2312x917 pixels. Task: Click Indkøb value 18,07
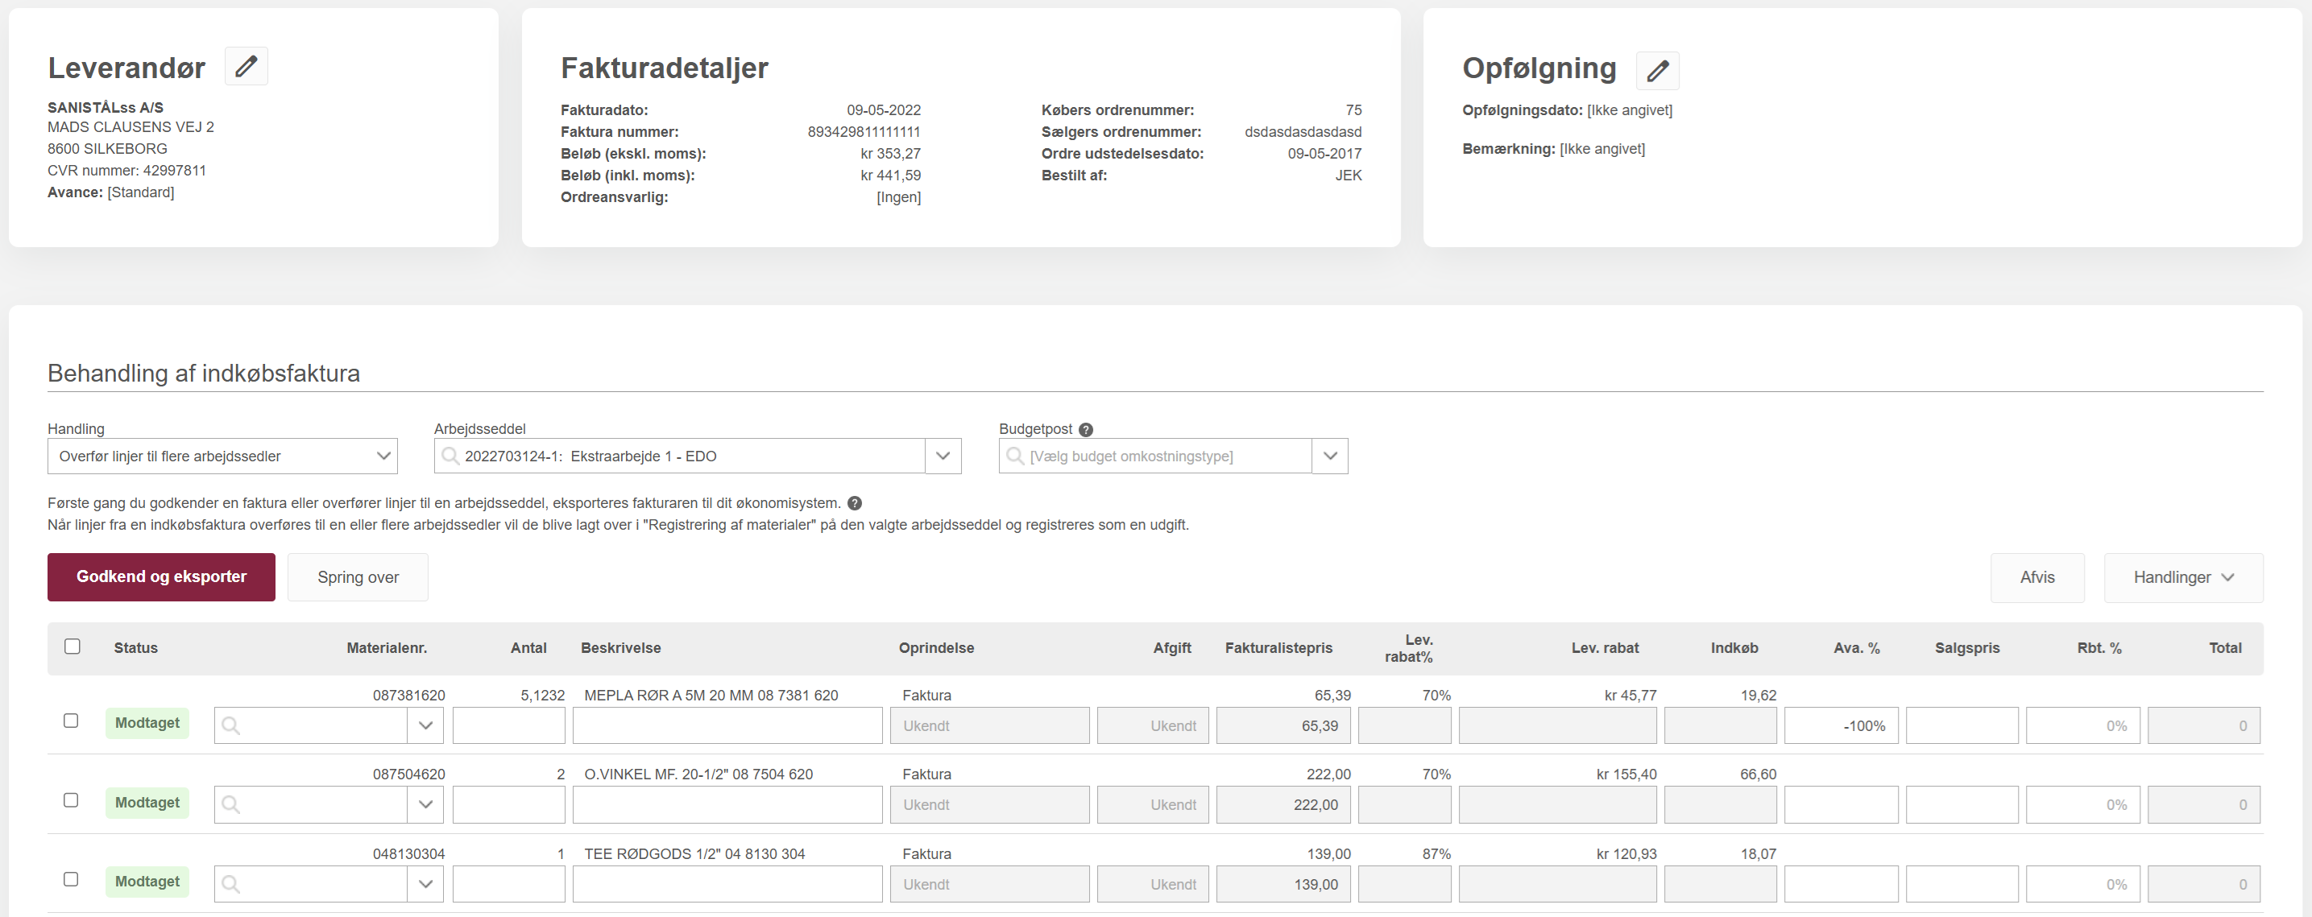click(x=1759, y=854)
